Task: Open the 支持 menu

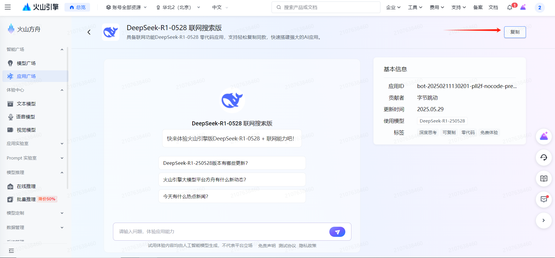Action: coord(459,8)
